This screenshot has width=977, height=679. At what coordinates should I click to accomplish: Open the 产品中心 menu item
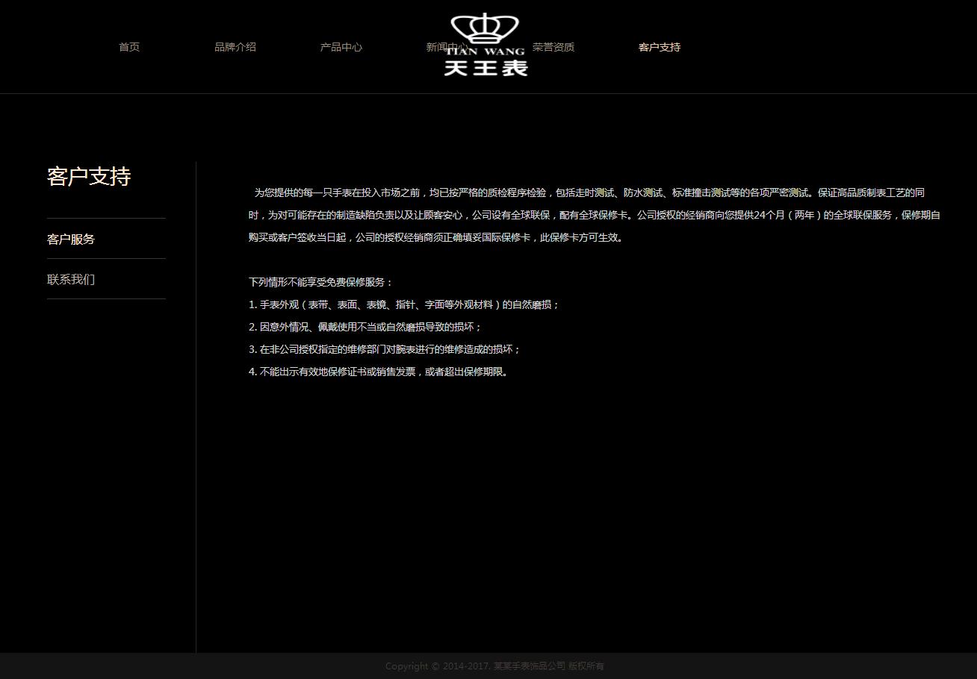(x=341, y=47)
